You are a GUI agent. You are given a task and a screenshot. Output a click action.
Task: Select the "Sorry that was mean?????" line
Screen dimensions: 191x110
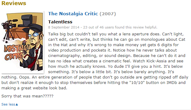27,96
